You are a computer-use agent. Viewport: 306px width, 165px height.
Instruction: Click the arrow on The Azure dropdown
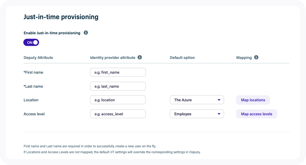219,100
